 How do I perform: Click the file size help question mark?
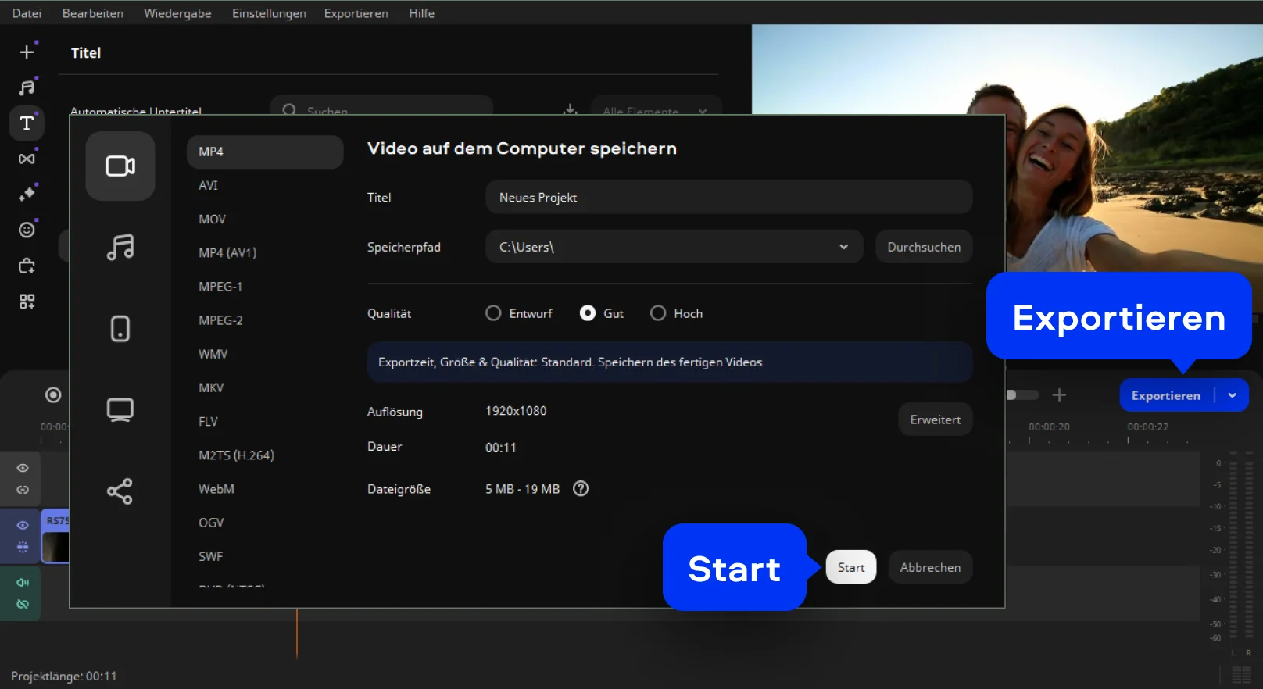[581, 489]
